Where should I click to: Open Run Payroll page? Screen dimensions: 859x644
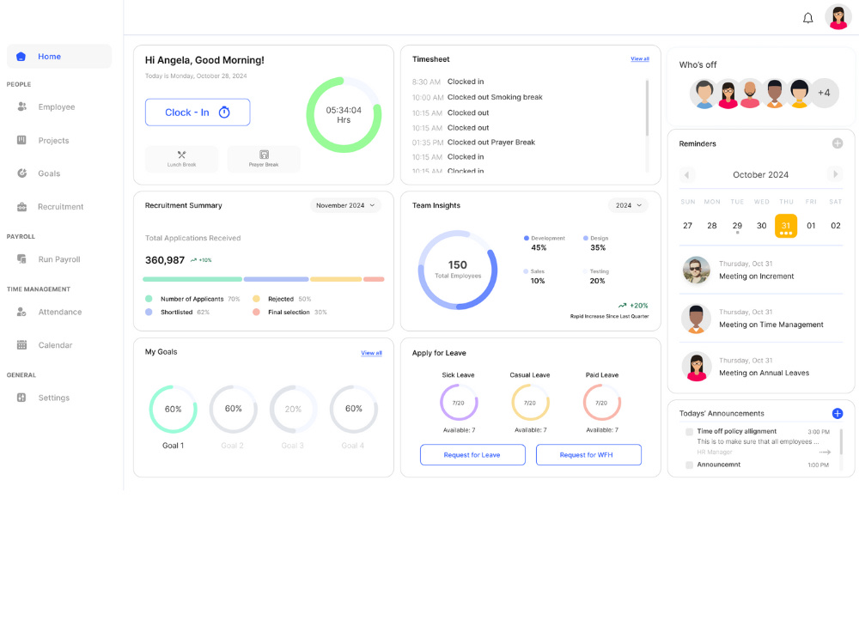59,259
